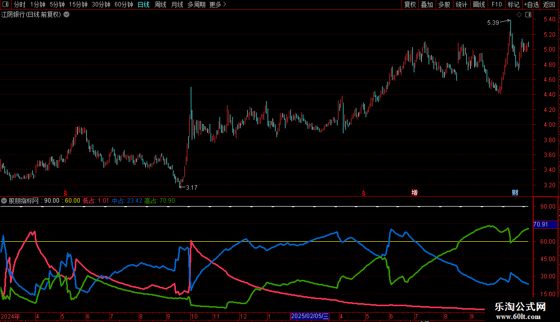Click 返回 to go back
The width and height of the screenshot is (560, 322).
[549, 4]
